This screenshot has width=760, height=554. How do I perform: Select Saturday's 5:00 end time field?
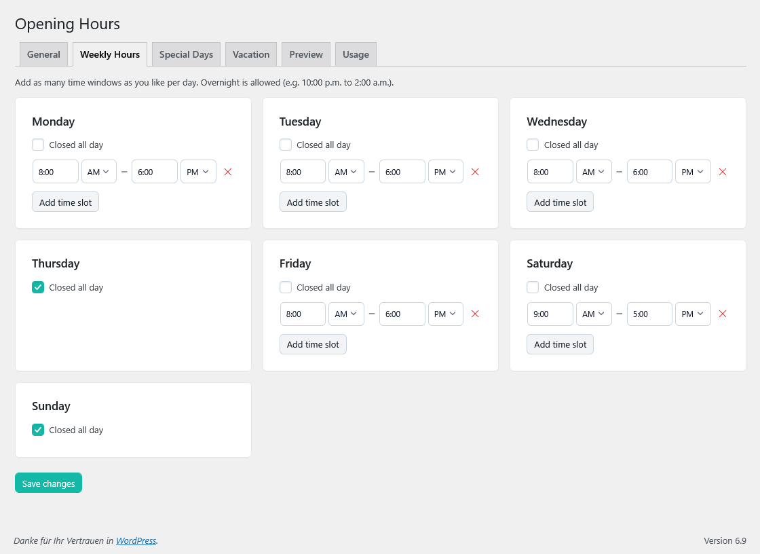(649, 314)
